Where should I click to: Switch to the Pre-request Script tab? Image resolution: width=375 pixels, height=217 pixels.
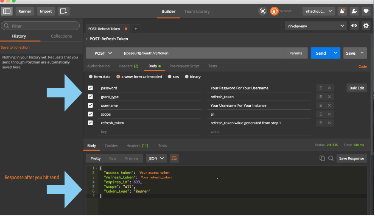point(184,66)
